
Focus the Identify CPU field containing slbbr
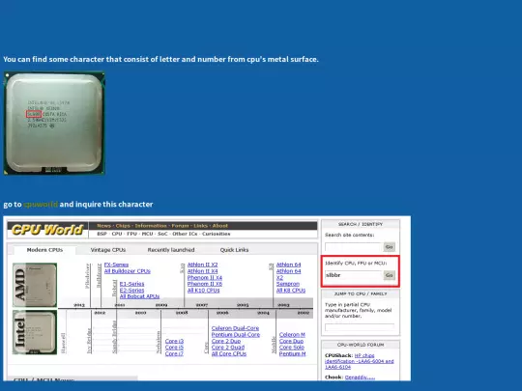(353, 275)
